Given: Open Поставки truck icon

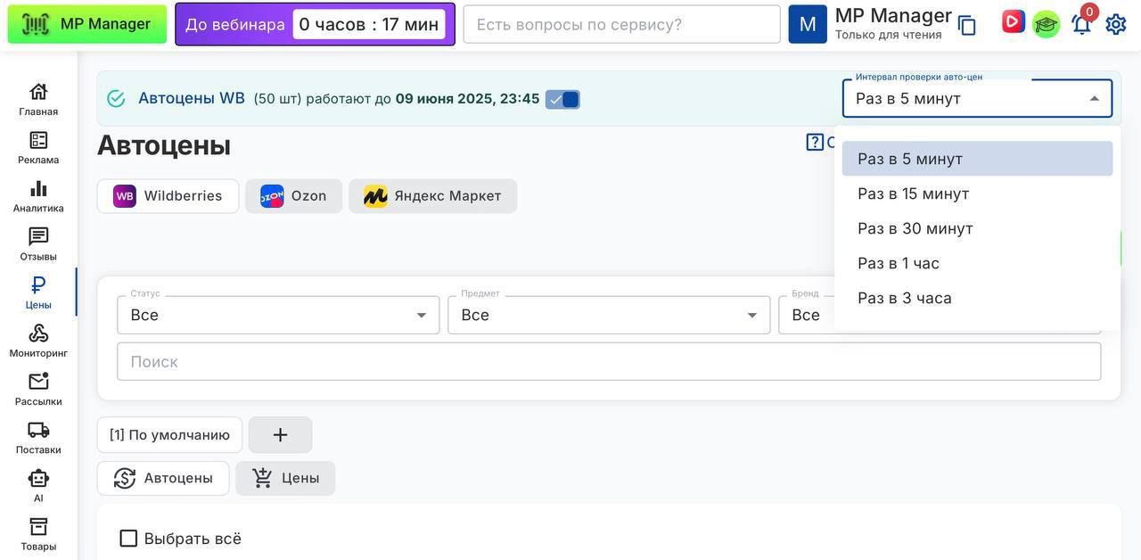Looking at the screenshot, I should pos(38,437).
